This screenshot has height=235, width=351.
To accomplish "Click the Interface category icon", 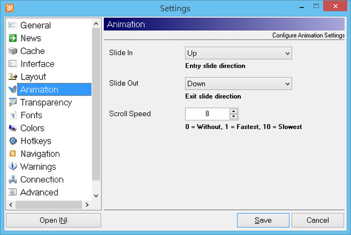I will 12,64.
